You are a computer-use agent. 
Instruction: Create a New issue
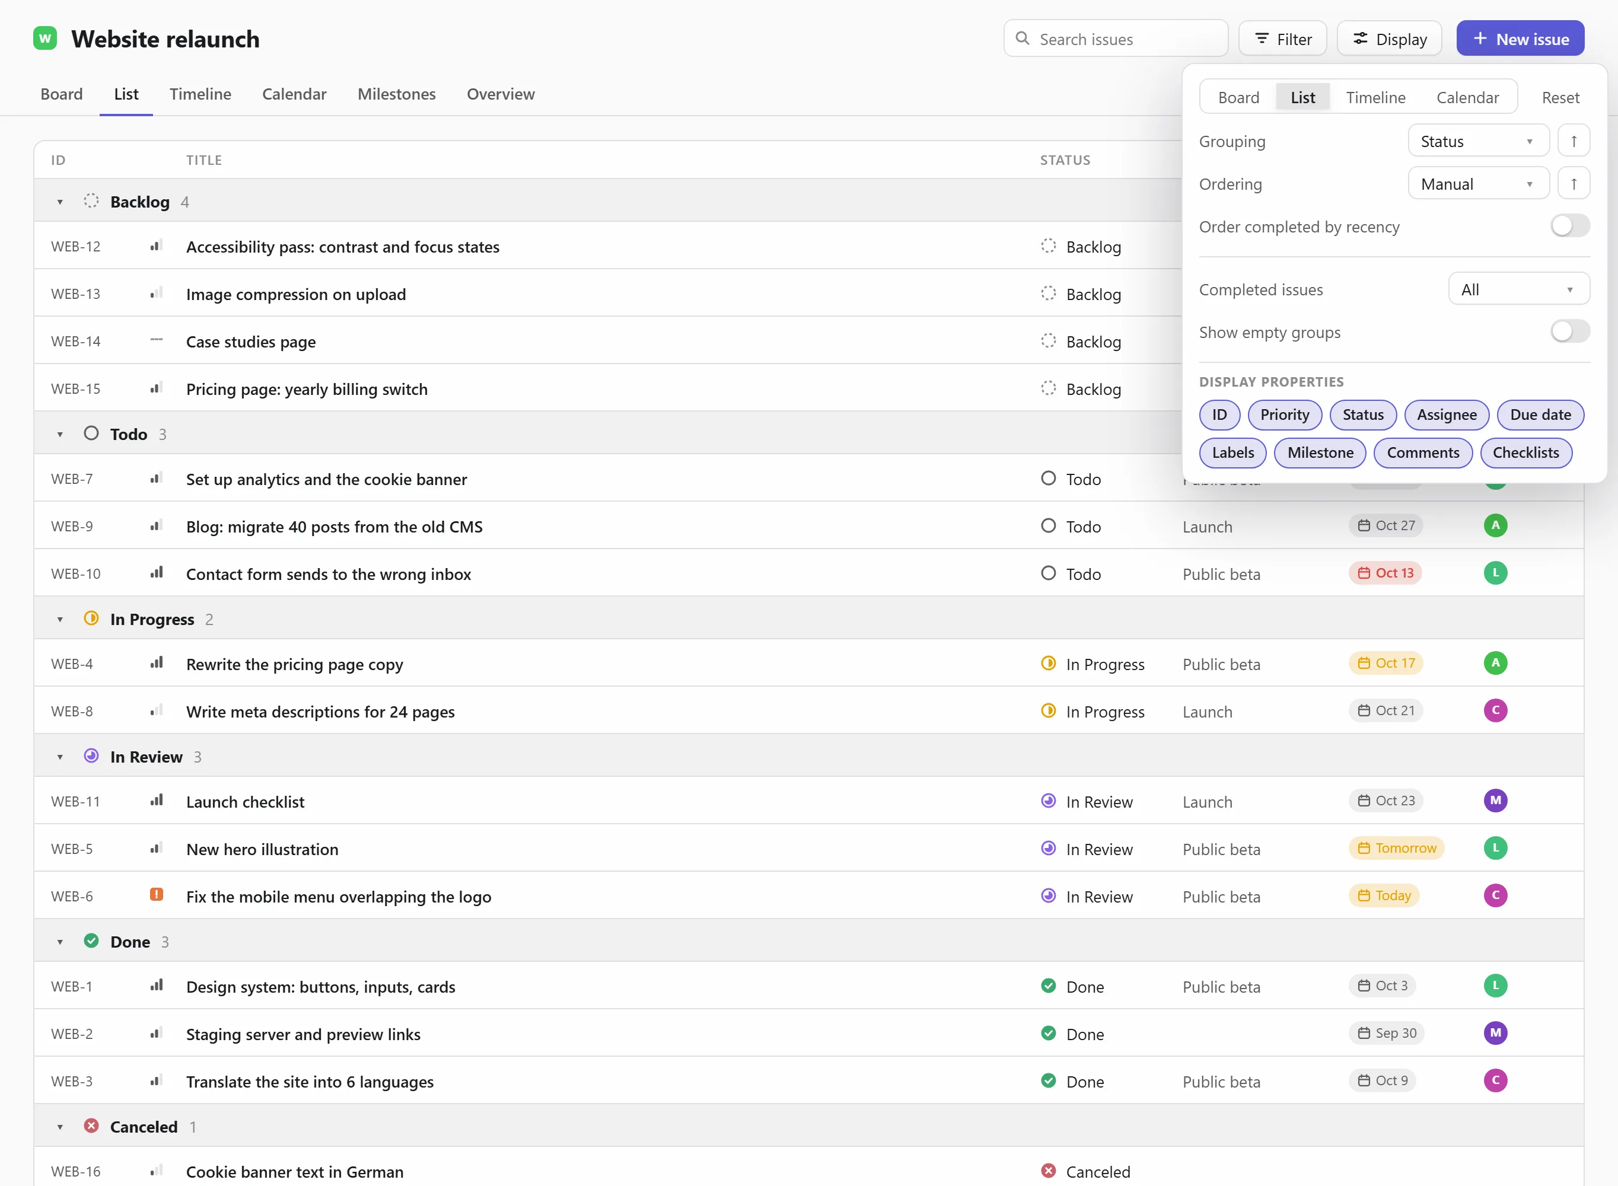pos(1520,39)
